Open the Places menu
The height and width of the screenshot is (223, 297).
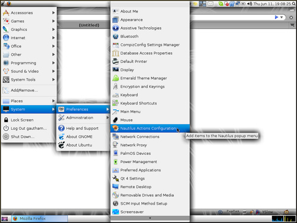click(x=29, y=101)
